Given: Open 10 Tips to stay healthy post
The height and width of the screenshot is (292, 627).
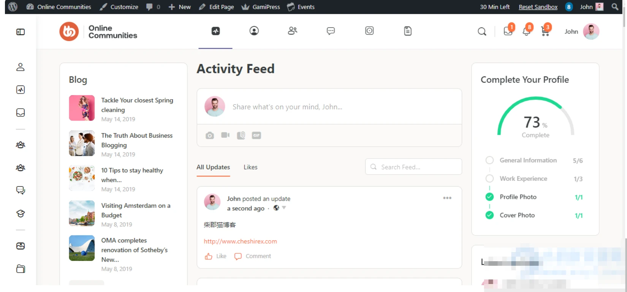Looking at the screenshot, I should click(132, 175).
